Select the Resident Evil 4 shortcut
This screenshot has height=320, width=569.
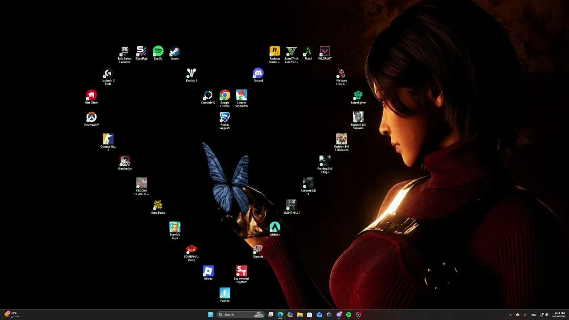click(x=308, y=187)
